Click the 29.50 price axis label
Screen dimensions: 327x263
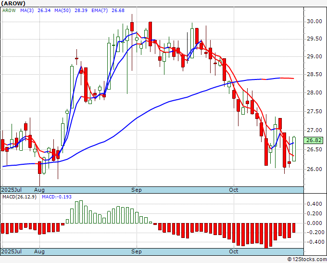click(314, 39)
